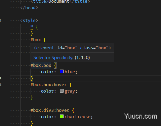161x126 pixels.
Task: Place cursor on the chartreuse value
Action: 77,117
